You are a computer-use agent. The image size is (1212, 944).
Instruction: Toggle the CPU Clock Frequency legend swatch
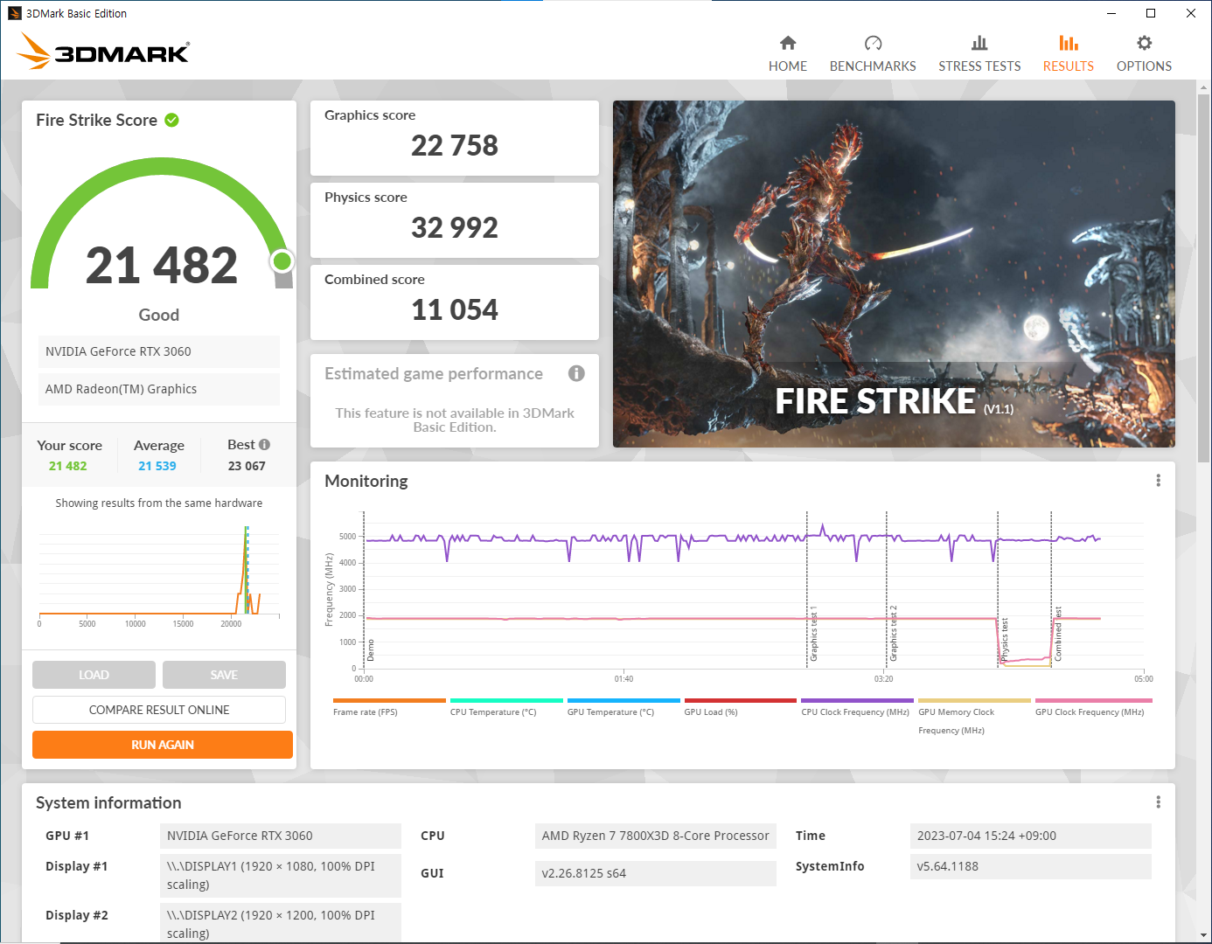[x=857, y=700]
